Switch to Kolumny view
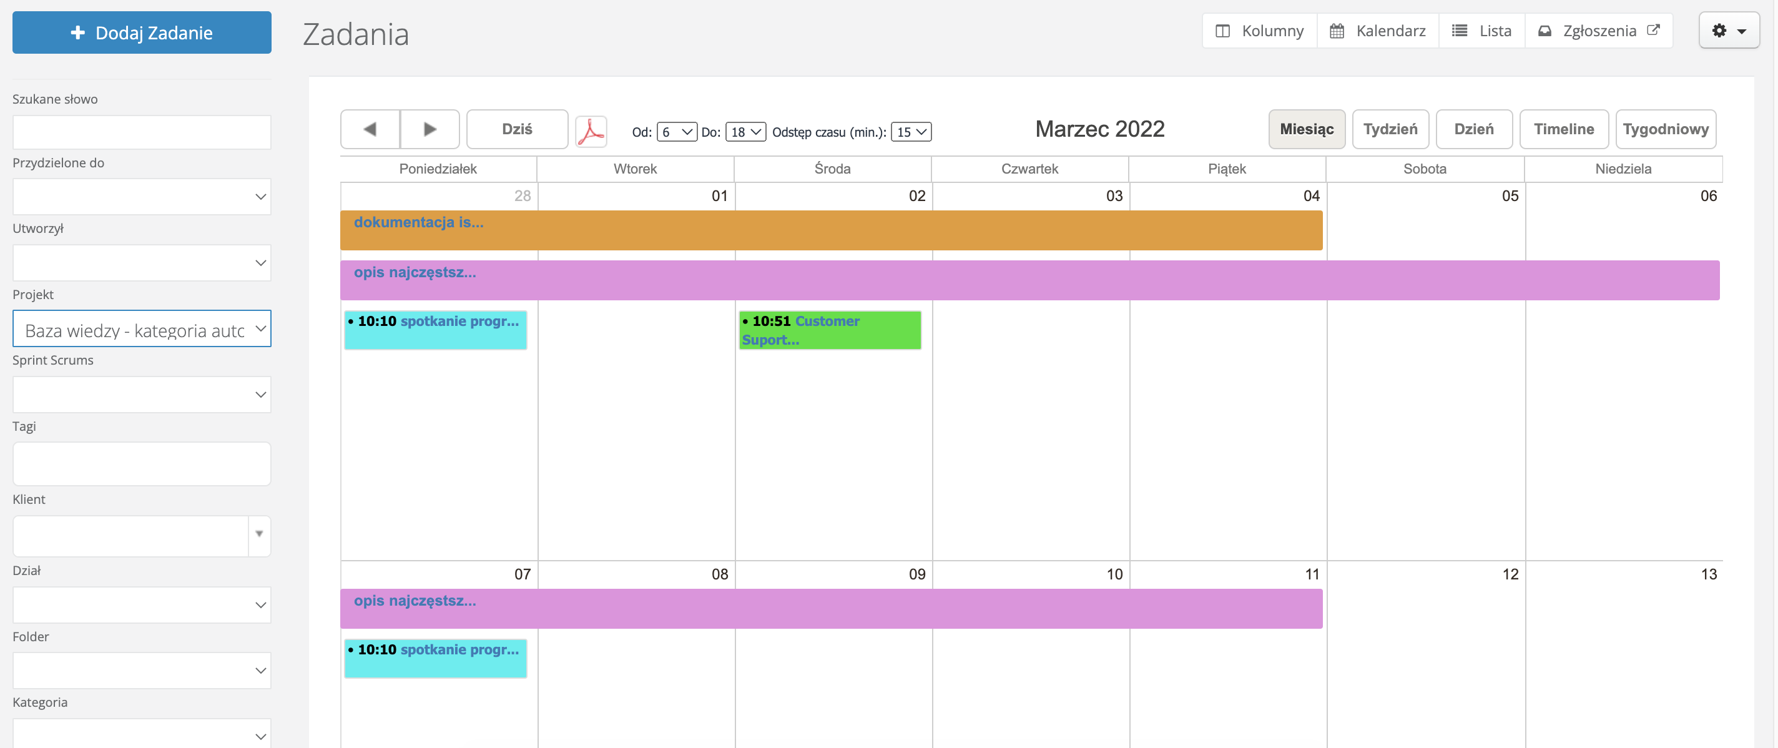Image resolution: width=1778 pixels, height=748 pixels. (1260, 31)
